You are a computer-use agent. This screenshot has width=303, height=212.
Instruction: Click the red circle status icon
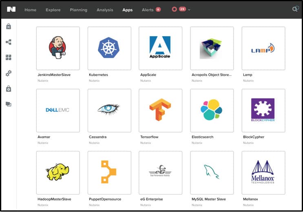click(x=174, y=9)
